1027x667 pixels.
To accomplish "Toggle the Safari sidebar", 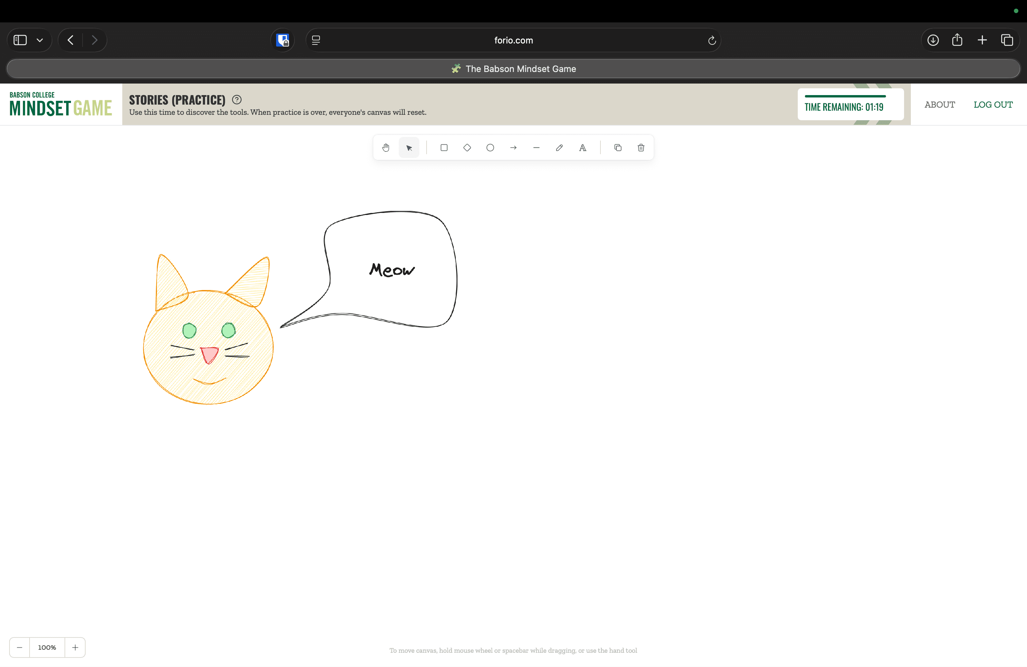I will click(20, 40).
